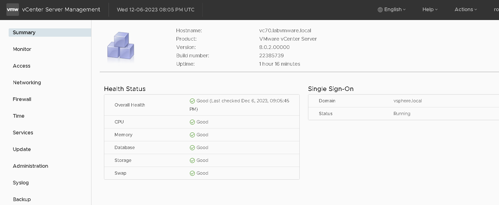Open the Backup page

pos(22,199)
